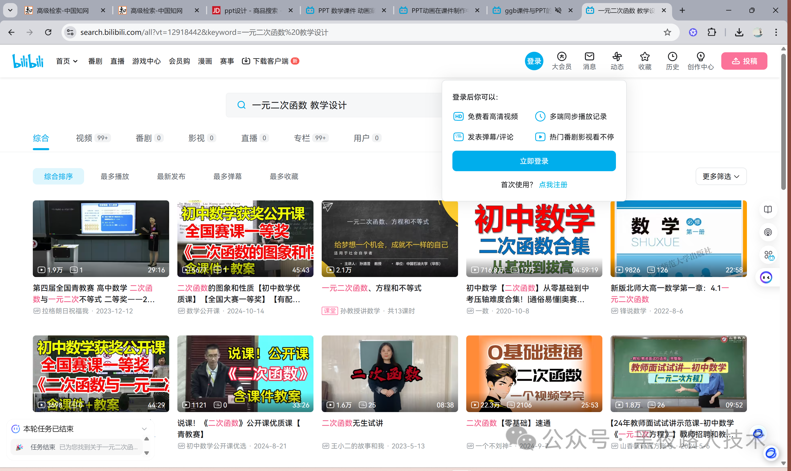Switch to the 专栏 results tab
The width and height of the screenshot is (791, 471).
302,138
